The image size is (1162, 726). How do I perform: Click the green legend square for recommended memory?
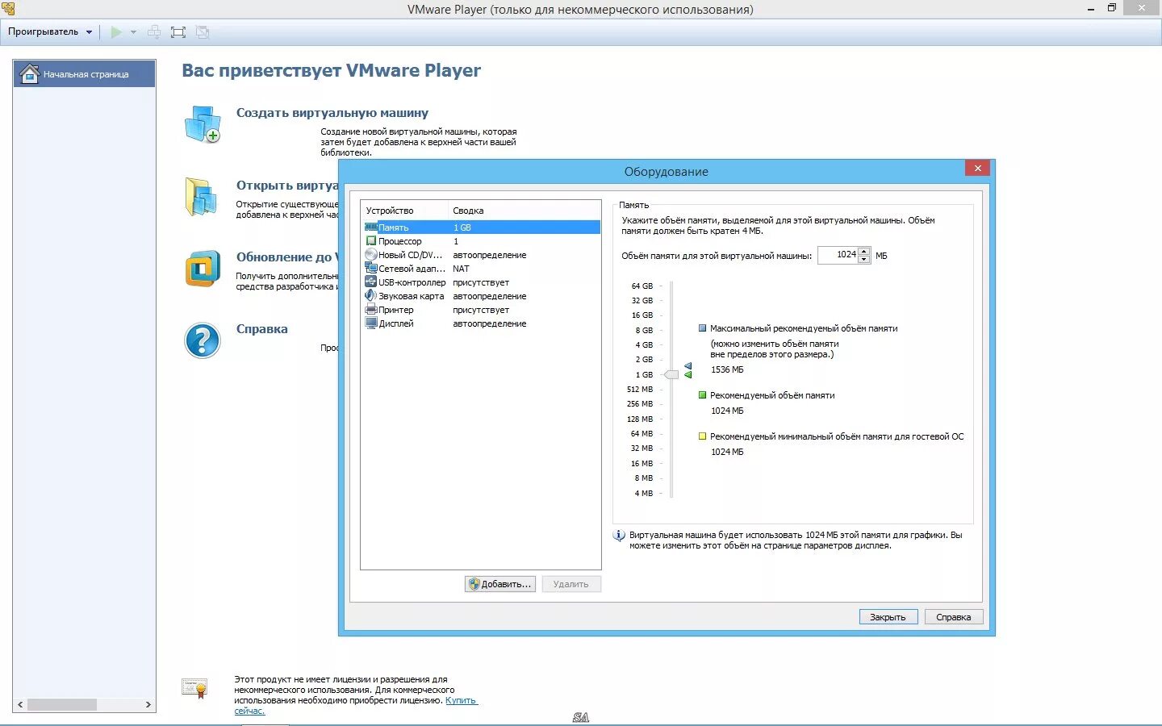(x=702, y=395)
